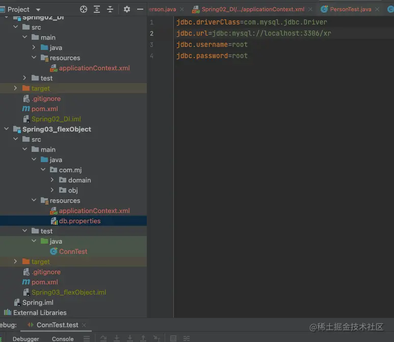Click the jdbc.username=root line
Screen dimensions: 394x342
(x=212, y=44)
